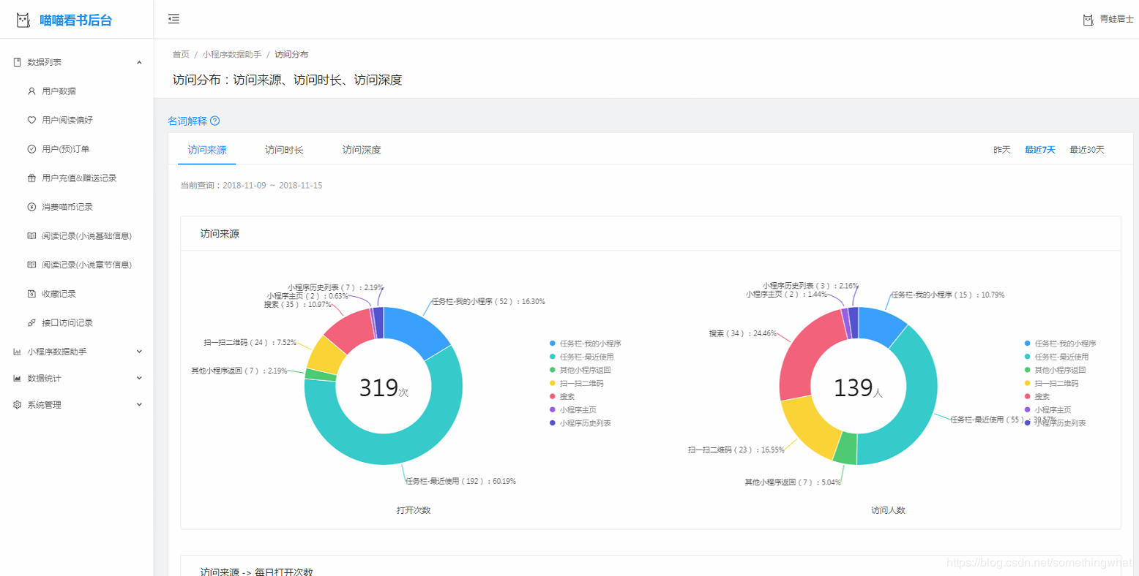Viewport: 1139px width, 576px height.
Task: Switch to the 访问深度 tab
Action: 362,150
